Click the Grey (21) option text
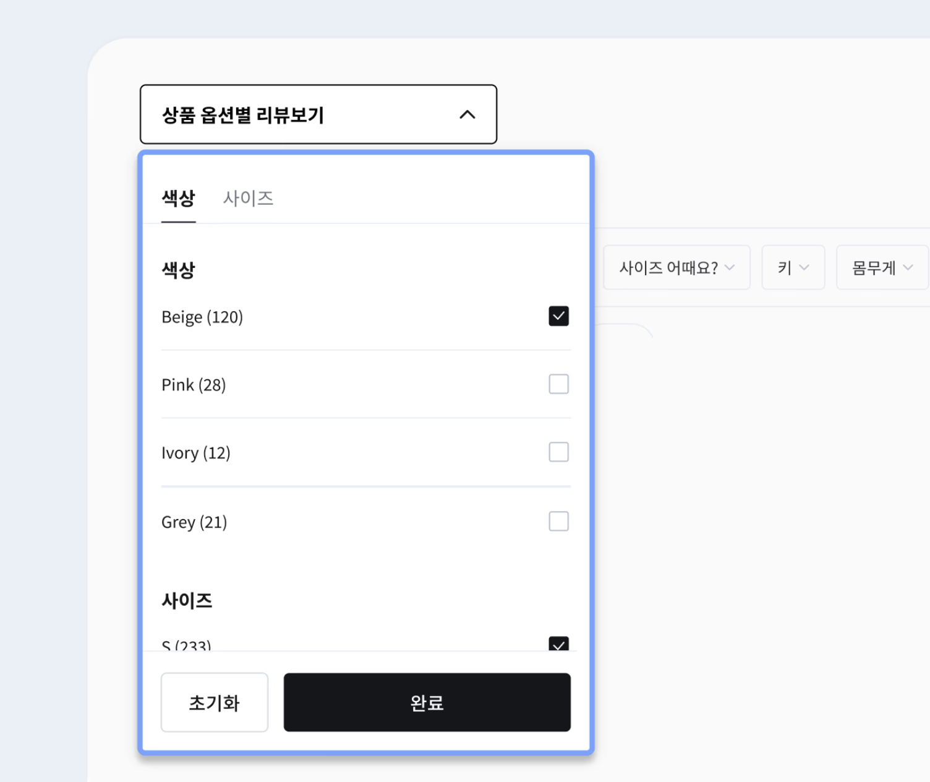 [x=194, y=522]
